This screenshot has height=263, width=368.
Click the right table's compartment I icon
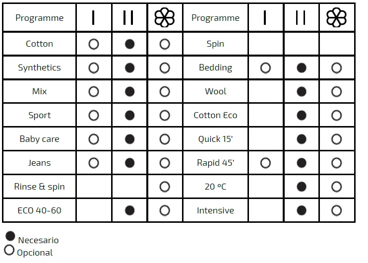coord(265,18)
